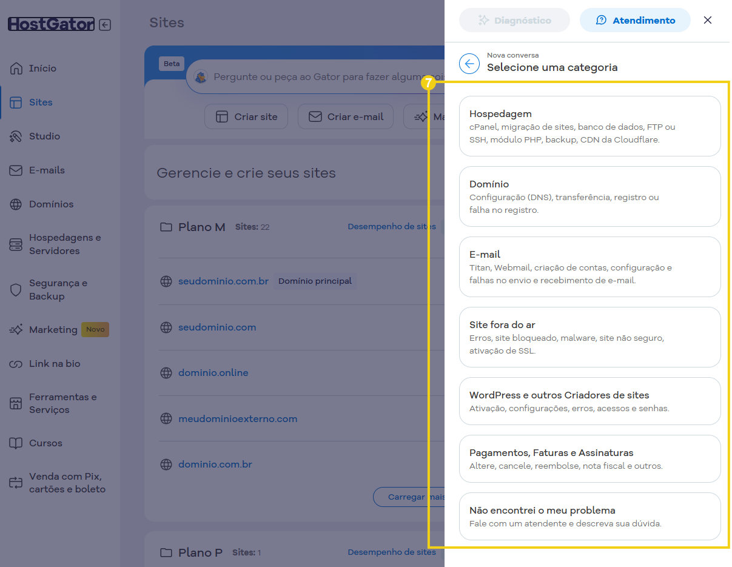This screenshot has height=567, width=732.
Task: Open the seudominio.com.br site link
Action: click(x=223, y=281)
